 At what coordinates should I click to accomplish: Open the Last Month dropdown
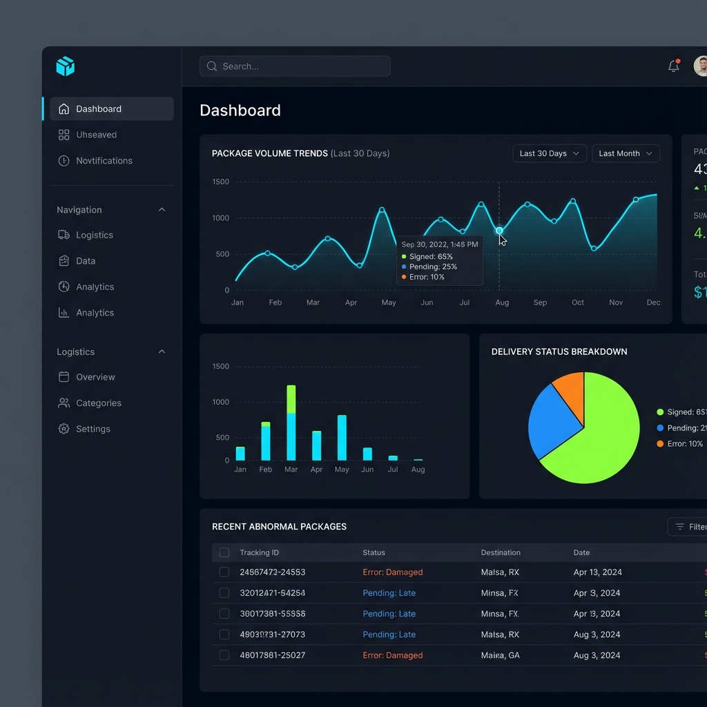point(626,153)
